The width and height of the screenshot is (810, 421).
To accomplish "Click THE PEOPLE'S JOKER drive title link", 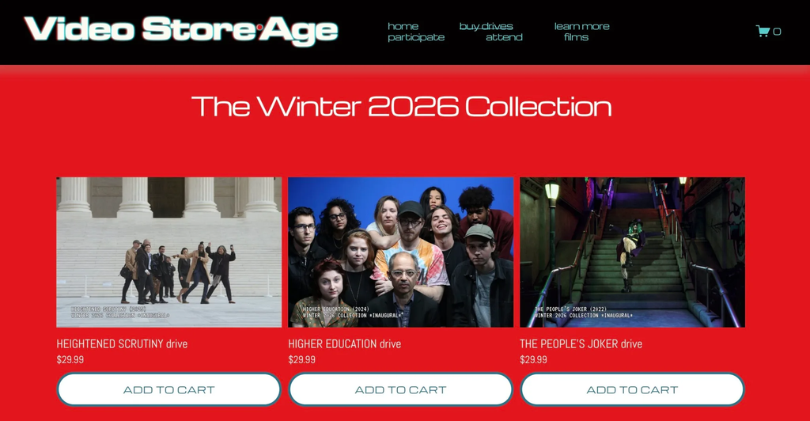I will (581, 343).
